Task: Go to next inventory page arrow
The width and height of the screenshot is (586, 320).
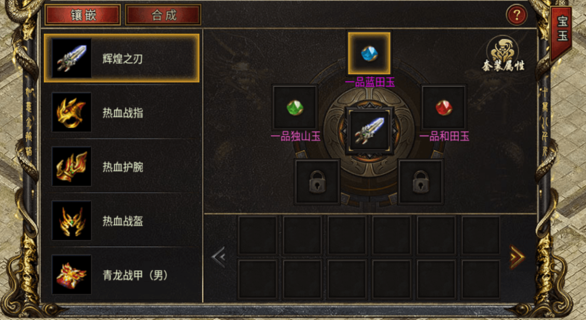Action: 517,257
